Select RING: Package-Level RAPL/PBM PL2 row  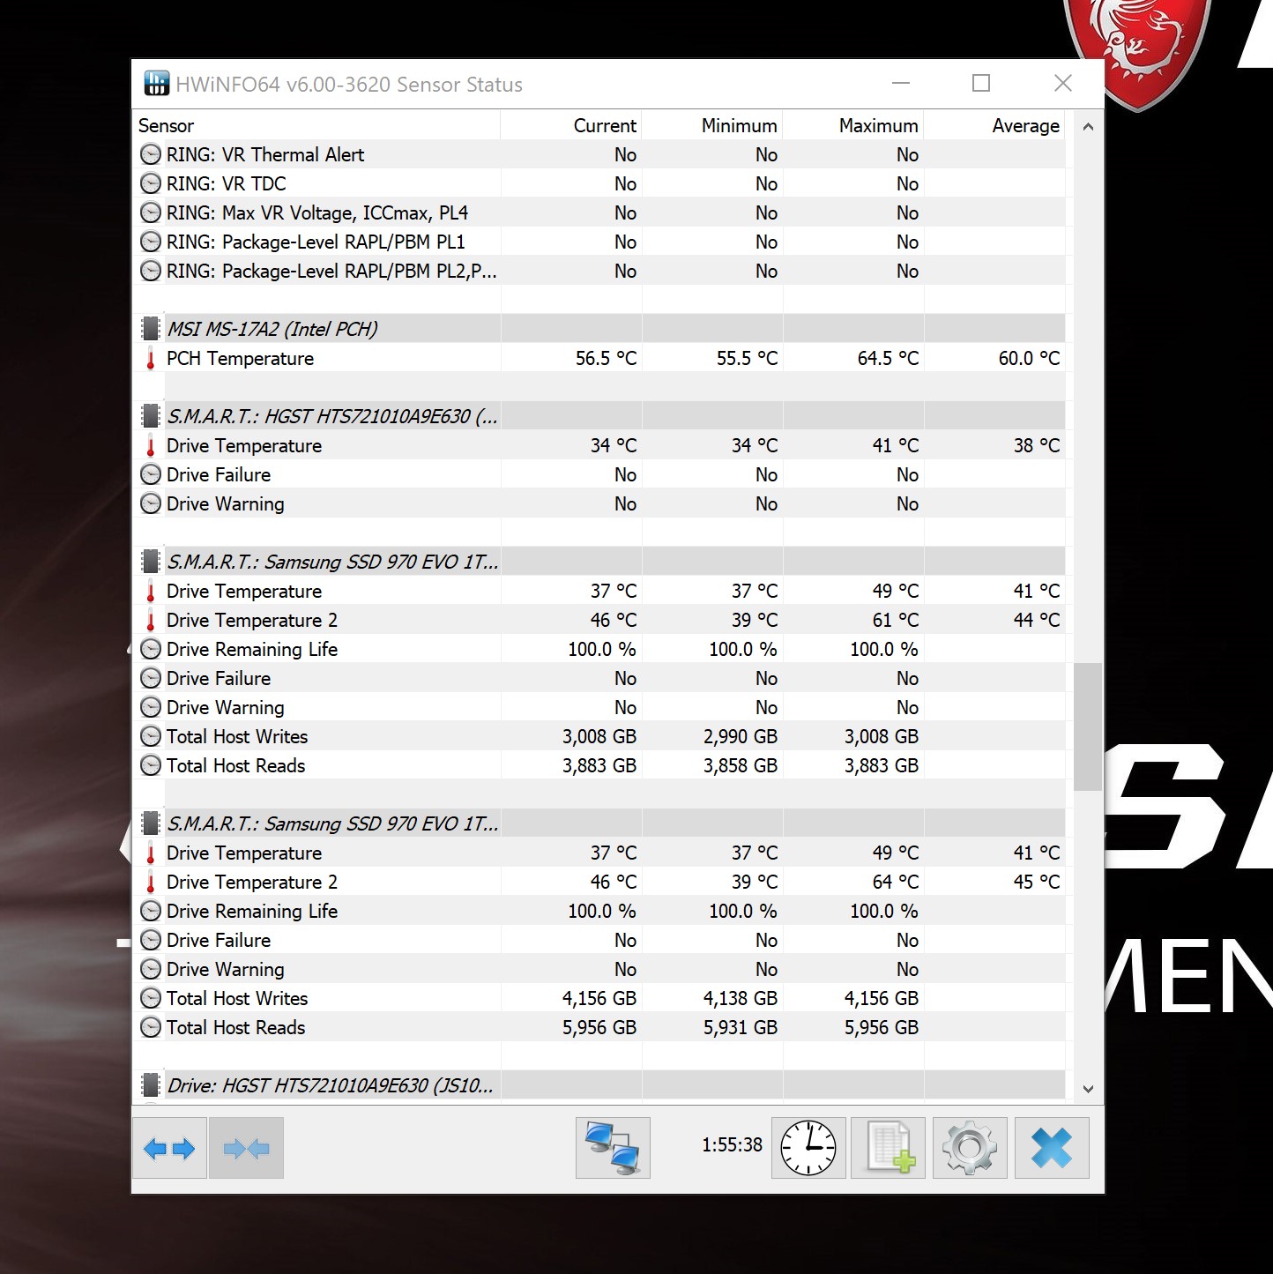pyautogui.click(x=599, y=271)
